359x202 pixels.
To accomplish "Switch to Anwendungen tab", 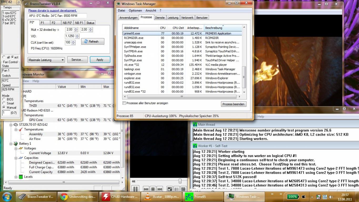I will (x=128, y=18).
